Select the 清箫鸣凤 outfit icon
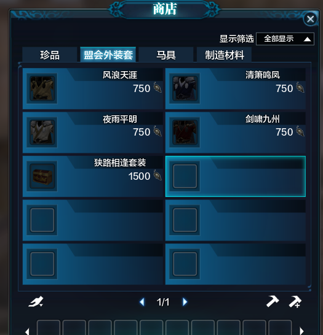Screen dimensions: 323x335 (x=185, y=88)
